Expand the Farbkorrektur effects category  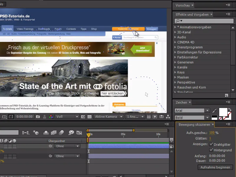[x=175, y=57]
